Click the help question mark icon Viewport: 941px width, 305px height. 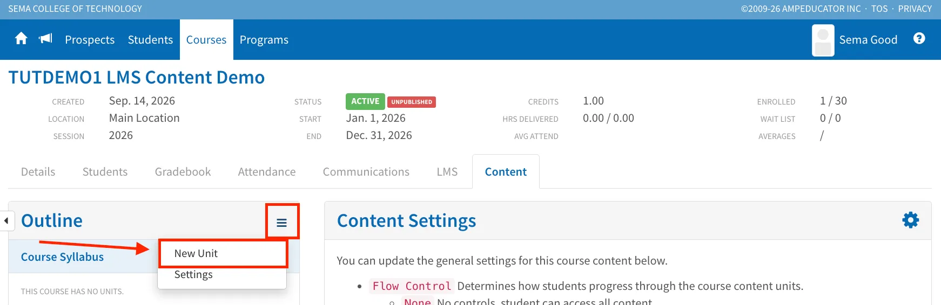(x=919, y=38)
